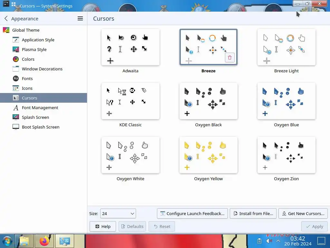Choose the Oxygen Black cursor theme
Viewport: 330px width, 248px height.
coord(209,101)
